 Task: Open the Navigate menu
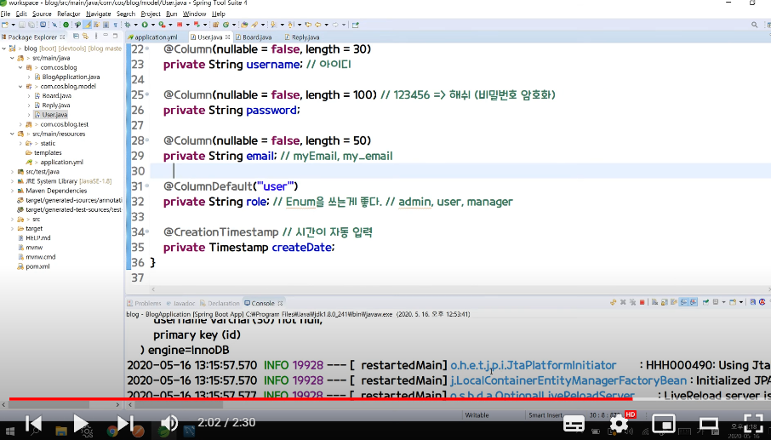(99, 14)
